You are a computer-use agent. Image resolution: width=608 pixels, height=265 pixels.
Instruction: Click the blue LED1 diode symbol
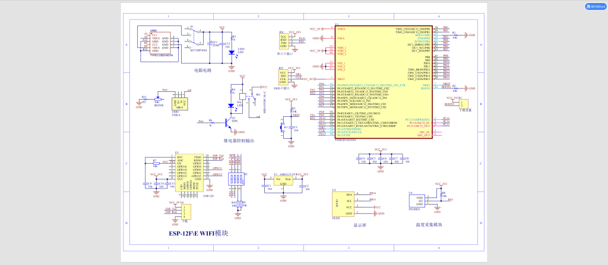pyautogui.click(x=231, y=52)
